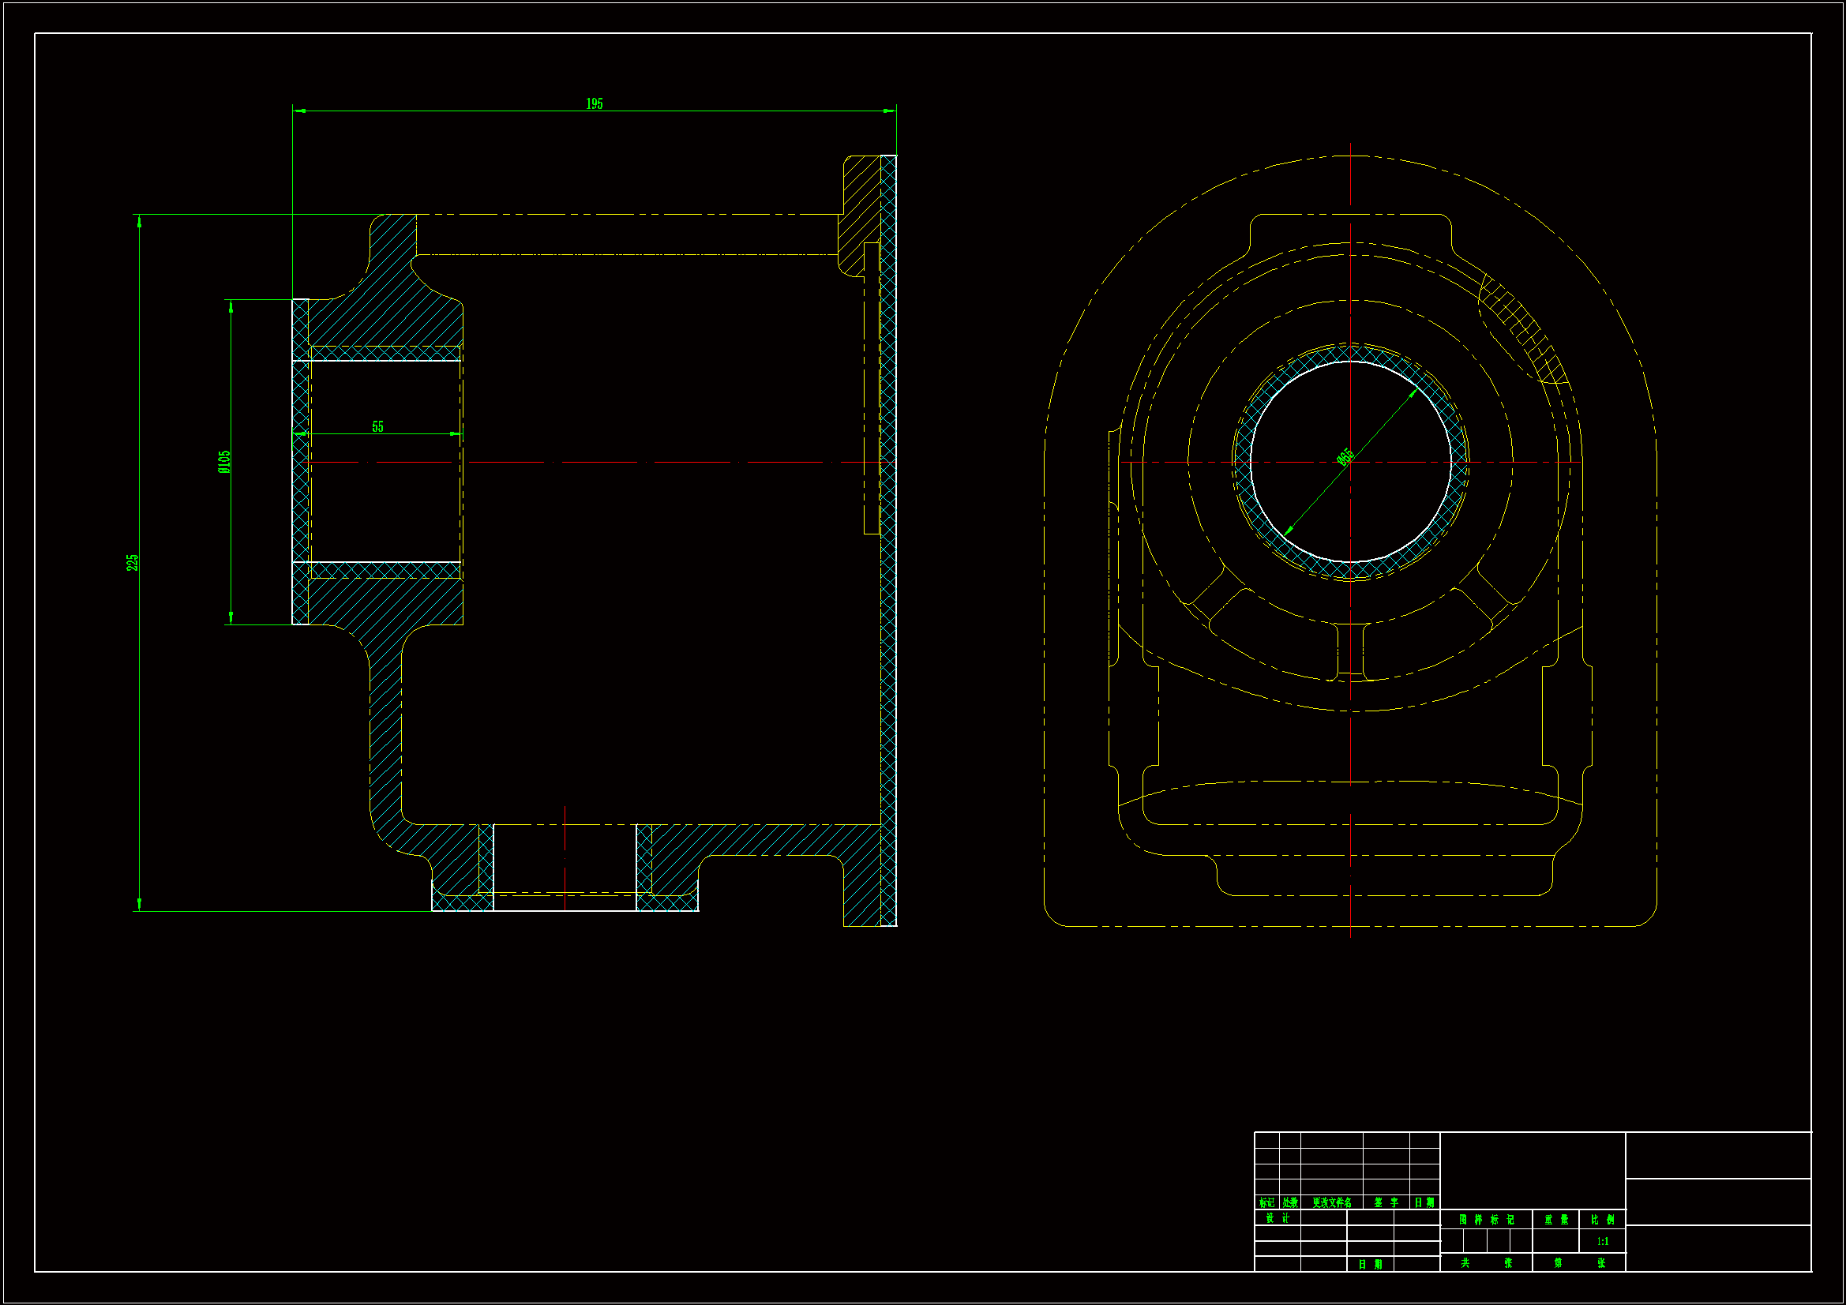This screenshot has width=1846, height=1305.
Task: Click the 第 张 sheet number cell
Action: pos(1579,1263)
